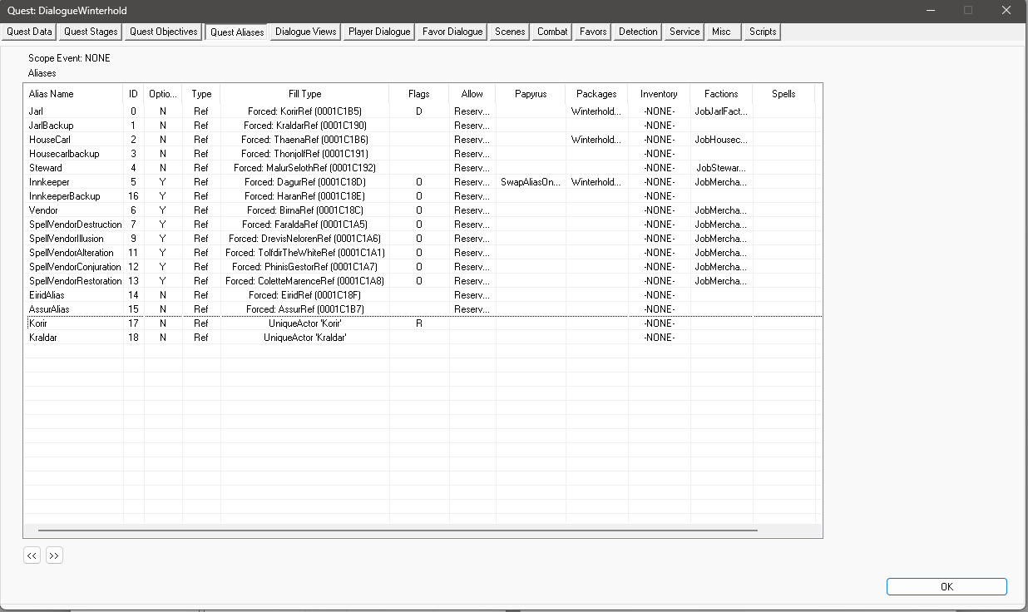The image size is (1028, 612).
Task: Open the Combat tab
Action: click(552, 32)
